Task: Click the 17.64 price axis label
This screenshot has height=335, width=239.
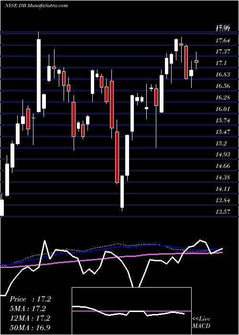Action: [223, 40]
